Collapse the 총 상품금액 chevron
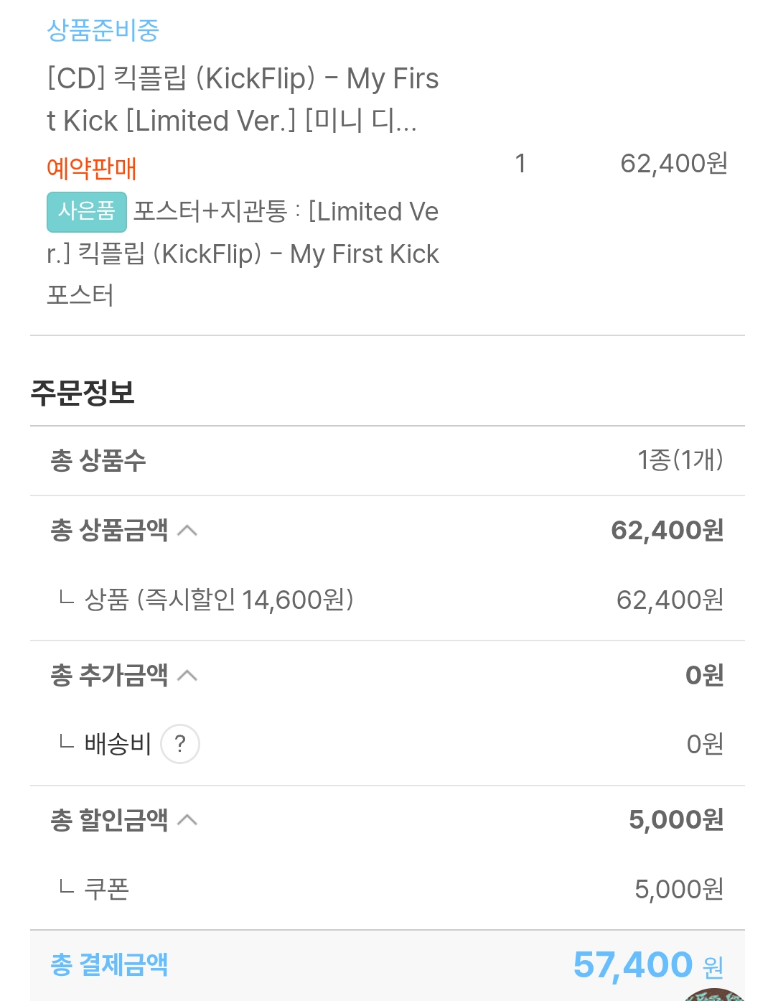 (x=187, y=531)
